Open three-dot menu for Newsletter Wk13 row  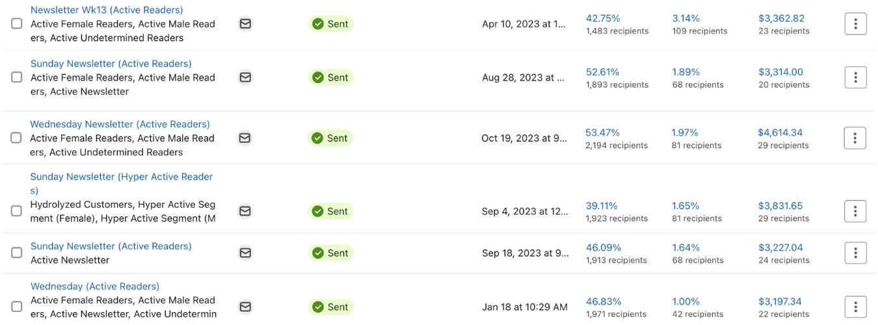[855, 24]
